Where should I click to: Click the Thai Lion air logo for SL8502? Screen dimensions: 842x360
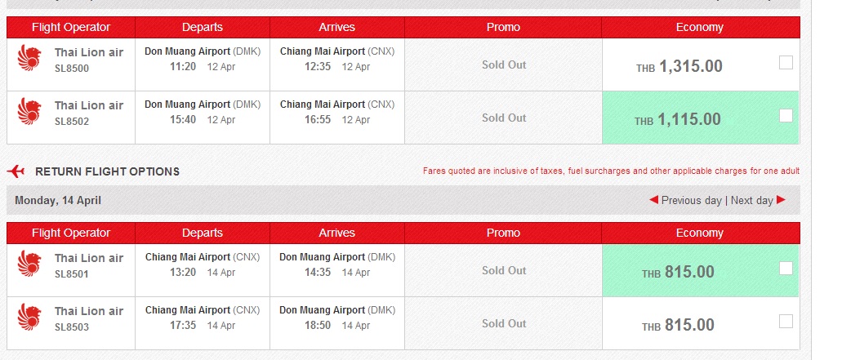point(29,111)
